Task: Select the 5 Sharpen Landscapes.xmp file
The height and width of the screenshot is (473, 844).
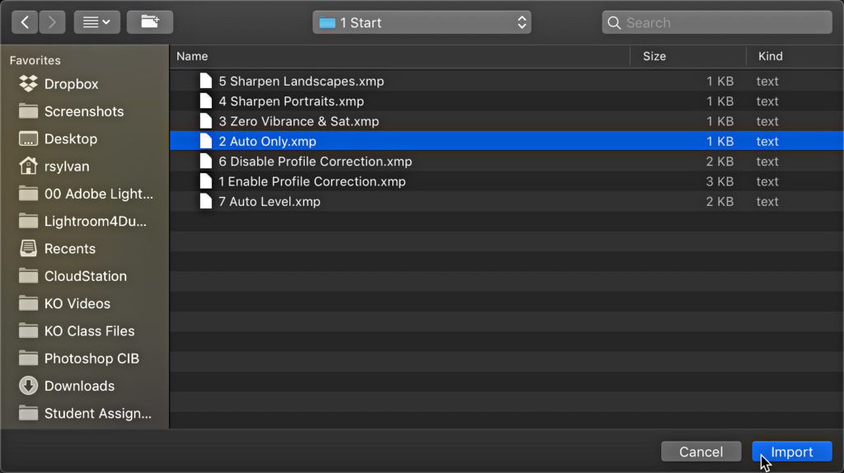Action: click(x=507, y=82)
